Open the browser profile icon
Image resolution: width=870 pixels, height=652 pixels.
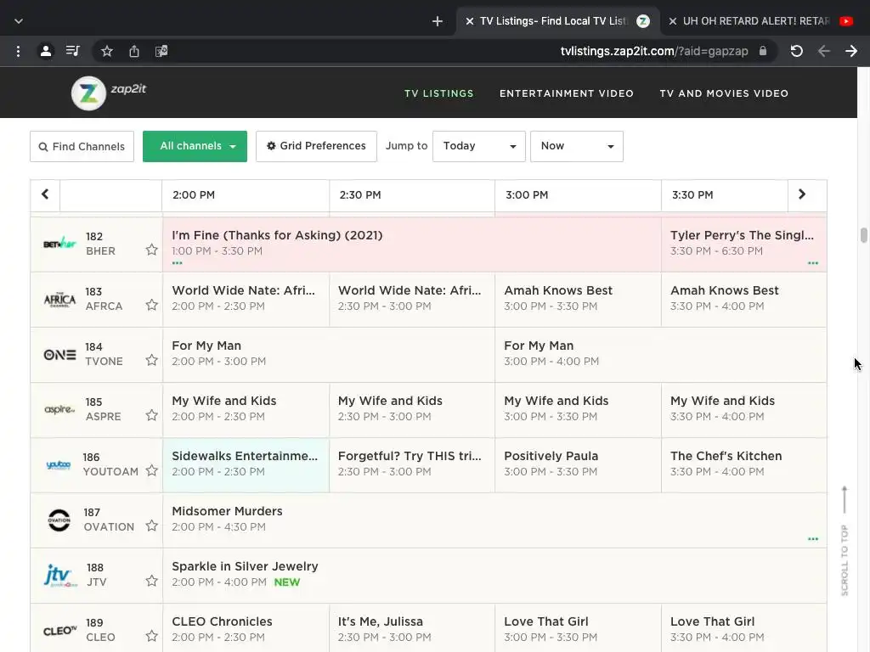point(46,52)
